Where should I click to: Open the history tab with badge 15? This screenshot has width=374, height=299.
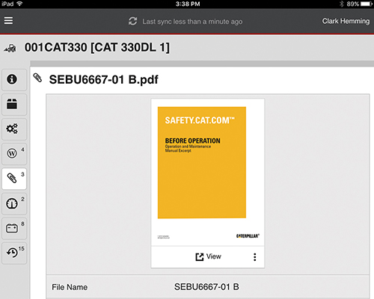coord(14,253)
